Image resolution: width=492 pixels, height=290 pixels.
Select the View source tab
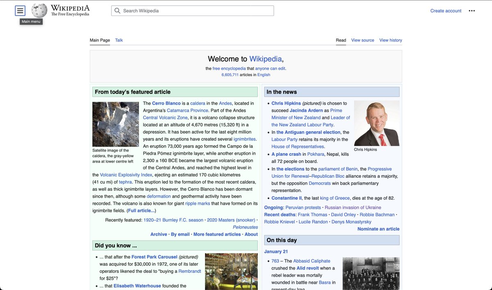(362, 40)
